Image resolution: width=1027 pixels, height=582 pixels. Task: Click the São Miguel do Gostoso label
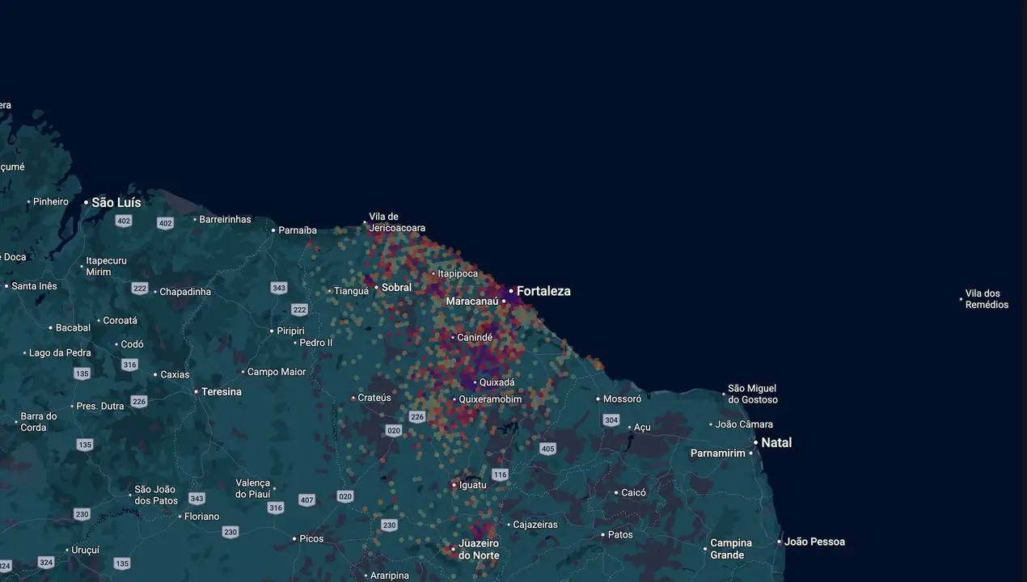pyautogui.click(x=753, y=394)
